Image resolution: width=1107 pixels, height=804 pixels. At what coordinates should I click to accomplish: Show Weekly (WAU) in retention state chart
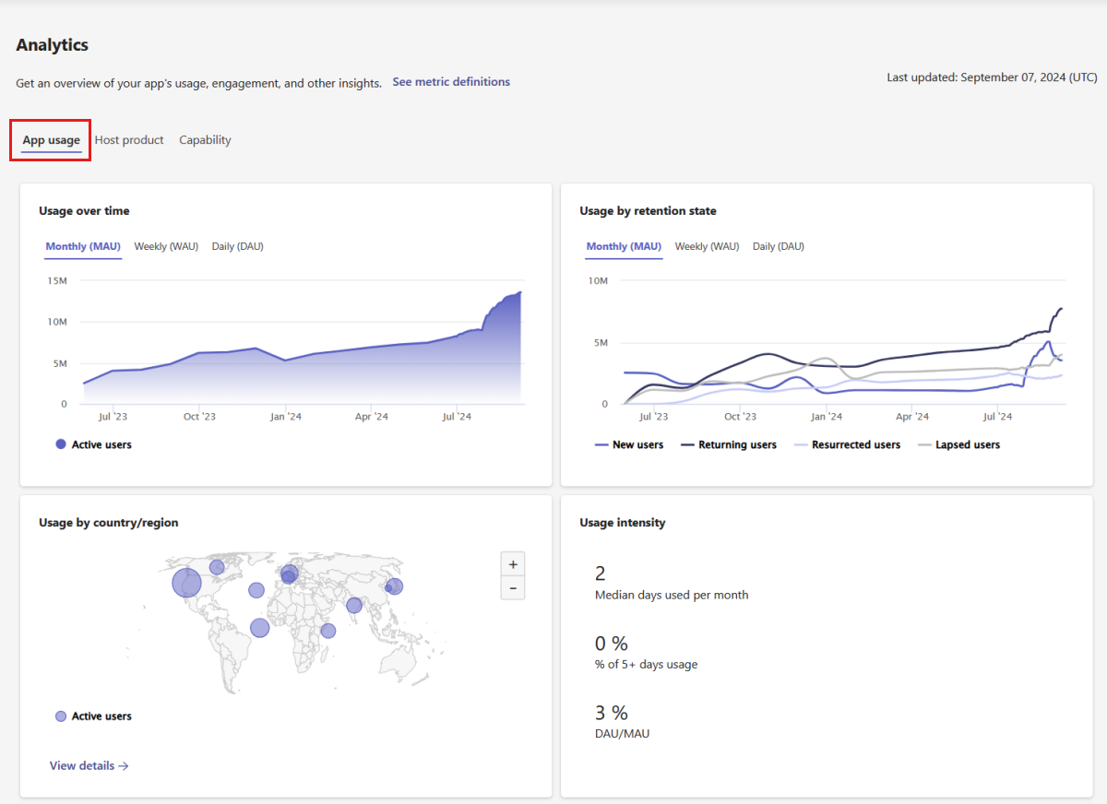pyautogui.click(x=707, y=246)
